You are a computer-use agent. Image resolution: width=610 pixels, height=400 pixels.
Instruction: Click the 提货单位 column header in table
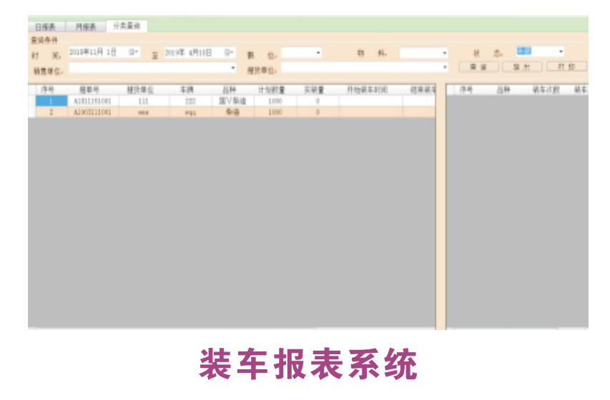click(140, 90)
